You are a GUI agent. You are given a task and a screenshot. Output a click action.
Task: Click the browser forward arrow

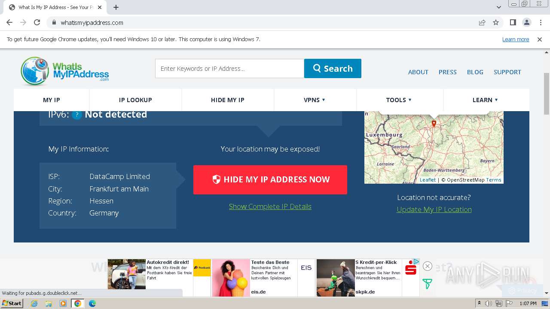pos(23,22)
